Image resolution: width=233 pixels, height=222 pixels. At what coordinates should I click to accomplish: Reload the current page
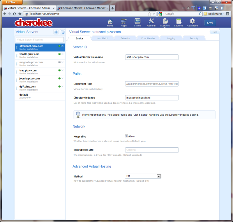click(x=15, y=14)
